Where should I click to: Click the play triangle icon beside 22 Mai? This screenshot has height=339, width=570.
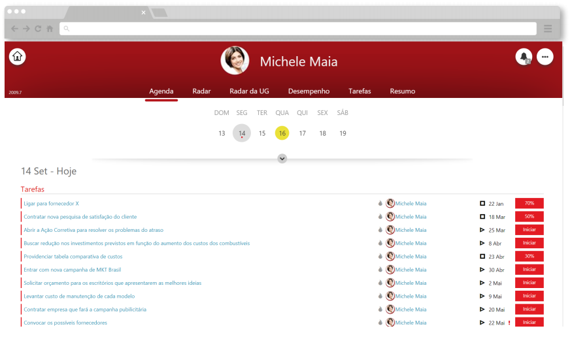pos(482,322)
